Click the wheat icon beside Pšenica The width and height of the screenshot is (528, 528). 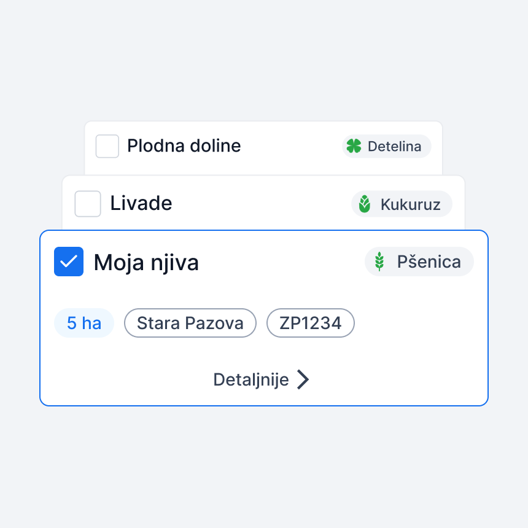click(x=379, y=262)
